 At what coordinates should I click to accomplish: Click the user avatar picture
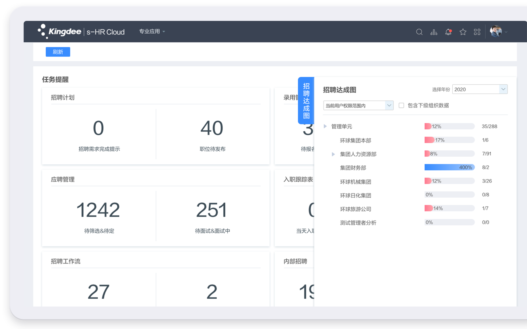[496, 32]
